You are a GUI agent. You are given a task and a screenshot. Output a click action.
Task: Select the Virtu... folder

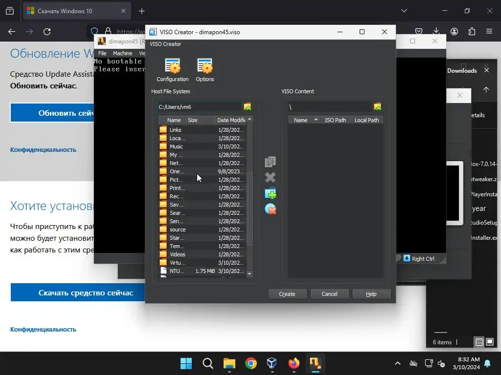[202, 262]
